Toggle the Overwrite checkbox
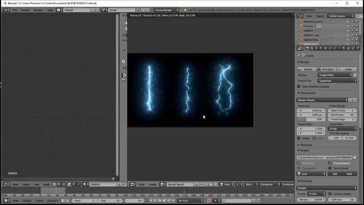Image resolution: width=364 pixels, height=205 pixels. (x=299, y=163)
